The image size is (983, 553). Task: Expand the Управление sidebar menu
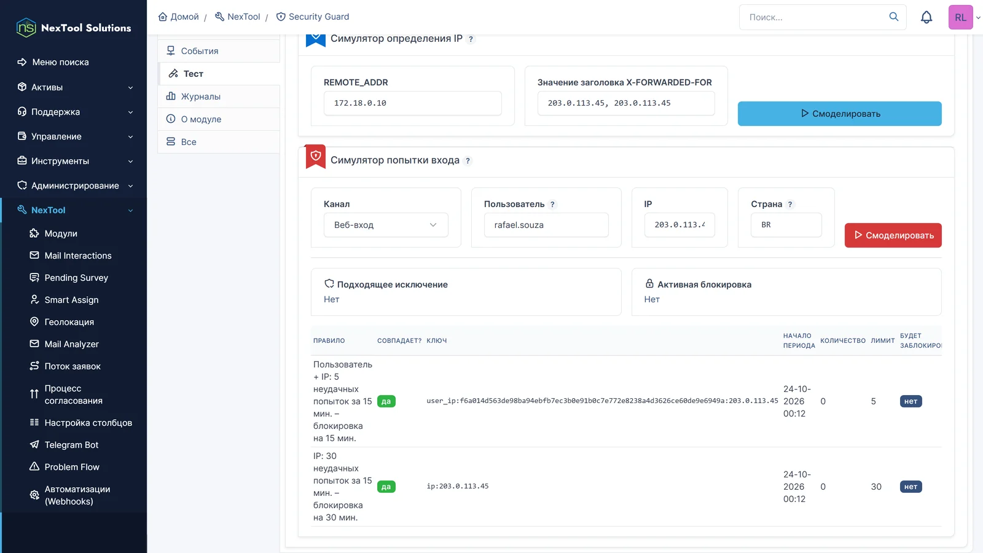pyautogui.click(x=74, y=136)
